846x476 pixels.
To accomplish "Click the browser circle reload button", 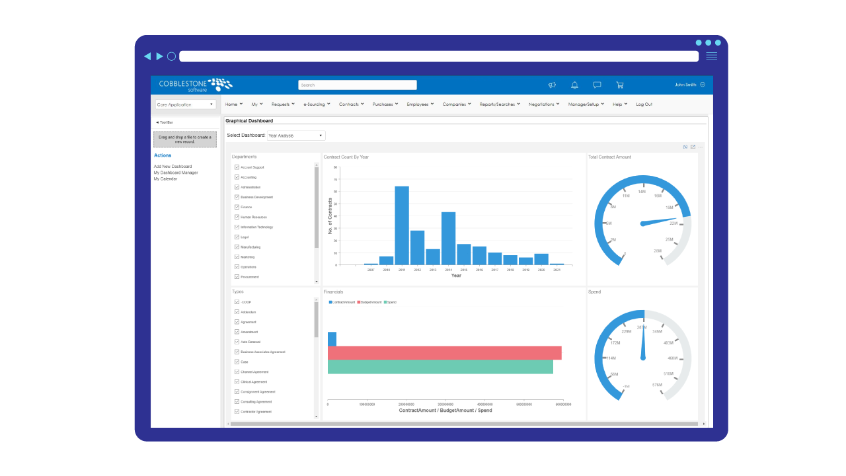I will pyautogui.click(x=171, y=56).
